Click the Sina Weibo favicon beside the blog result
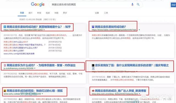 coord(93,91)
